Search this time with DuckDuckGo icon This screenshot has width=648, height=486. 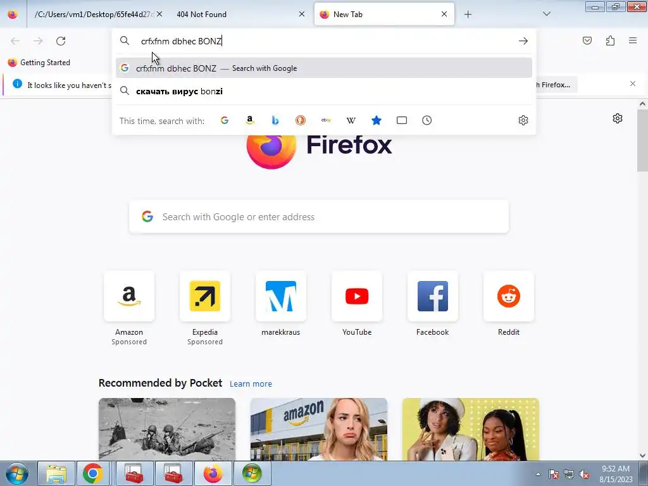tap(301, 120)
